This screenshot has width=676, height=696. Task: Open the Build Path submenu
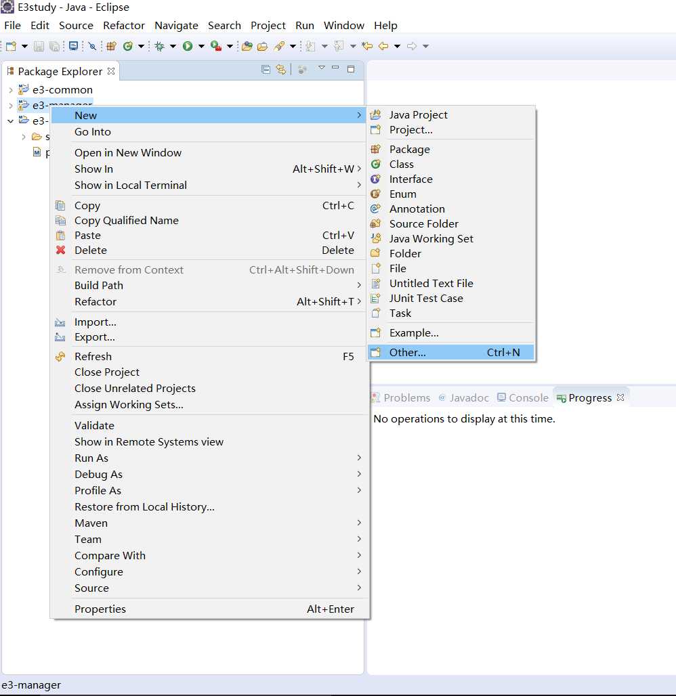click(x=209, y=286)
